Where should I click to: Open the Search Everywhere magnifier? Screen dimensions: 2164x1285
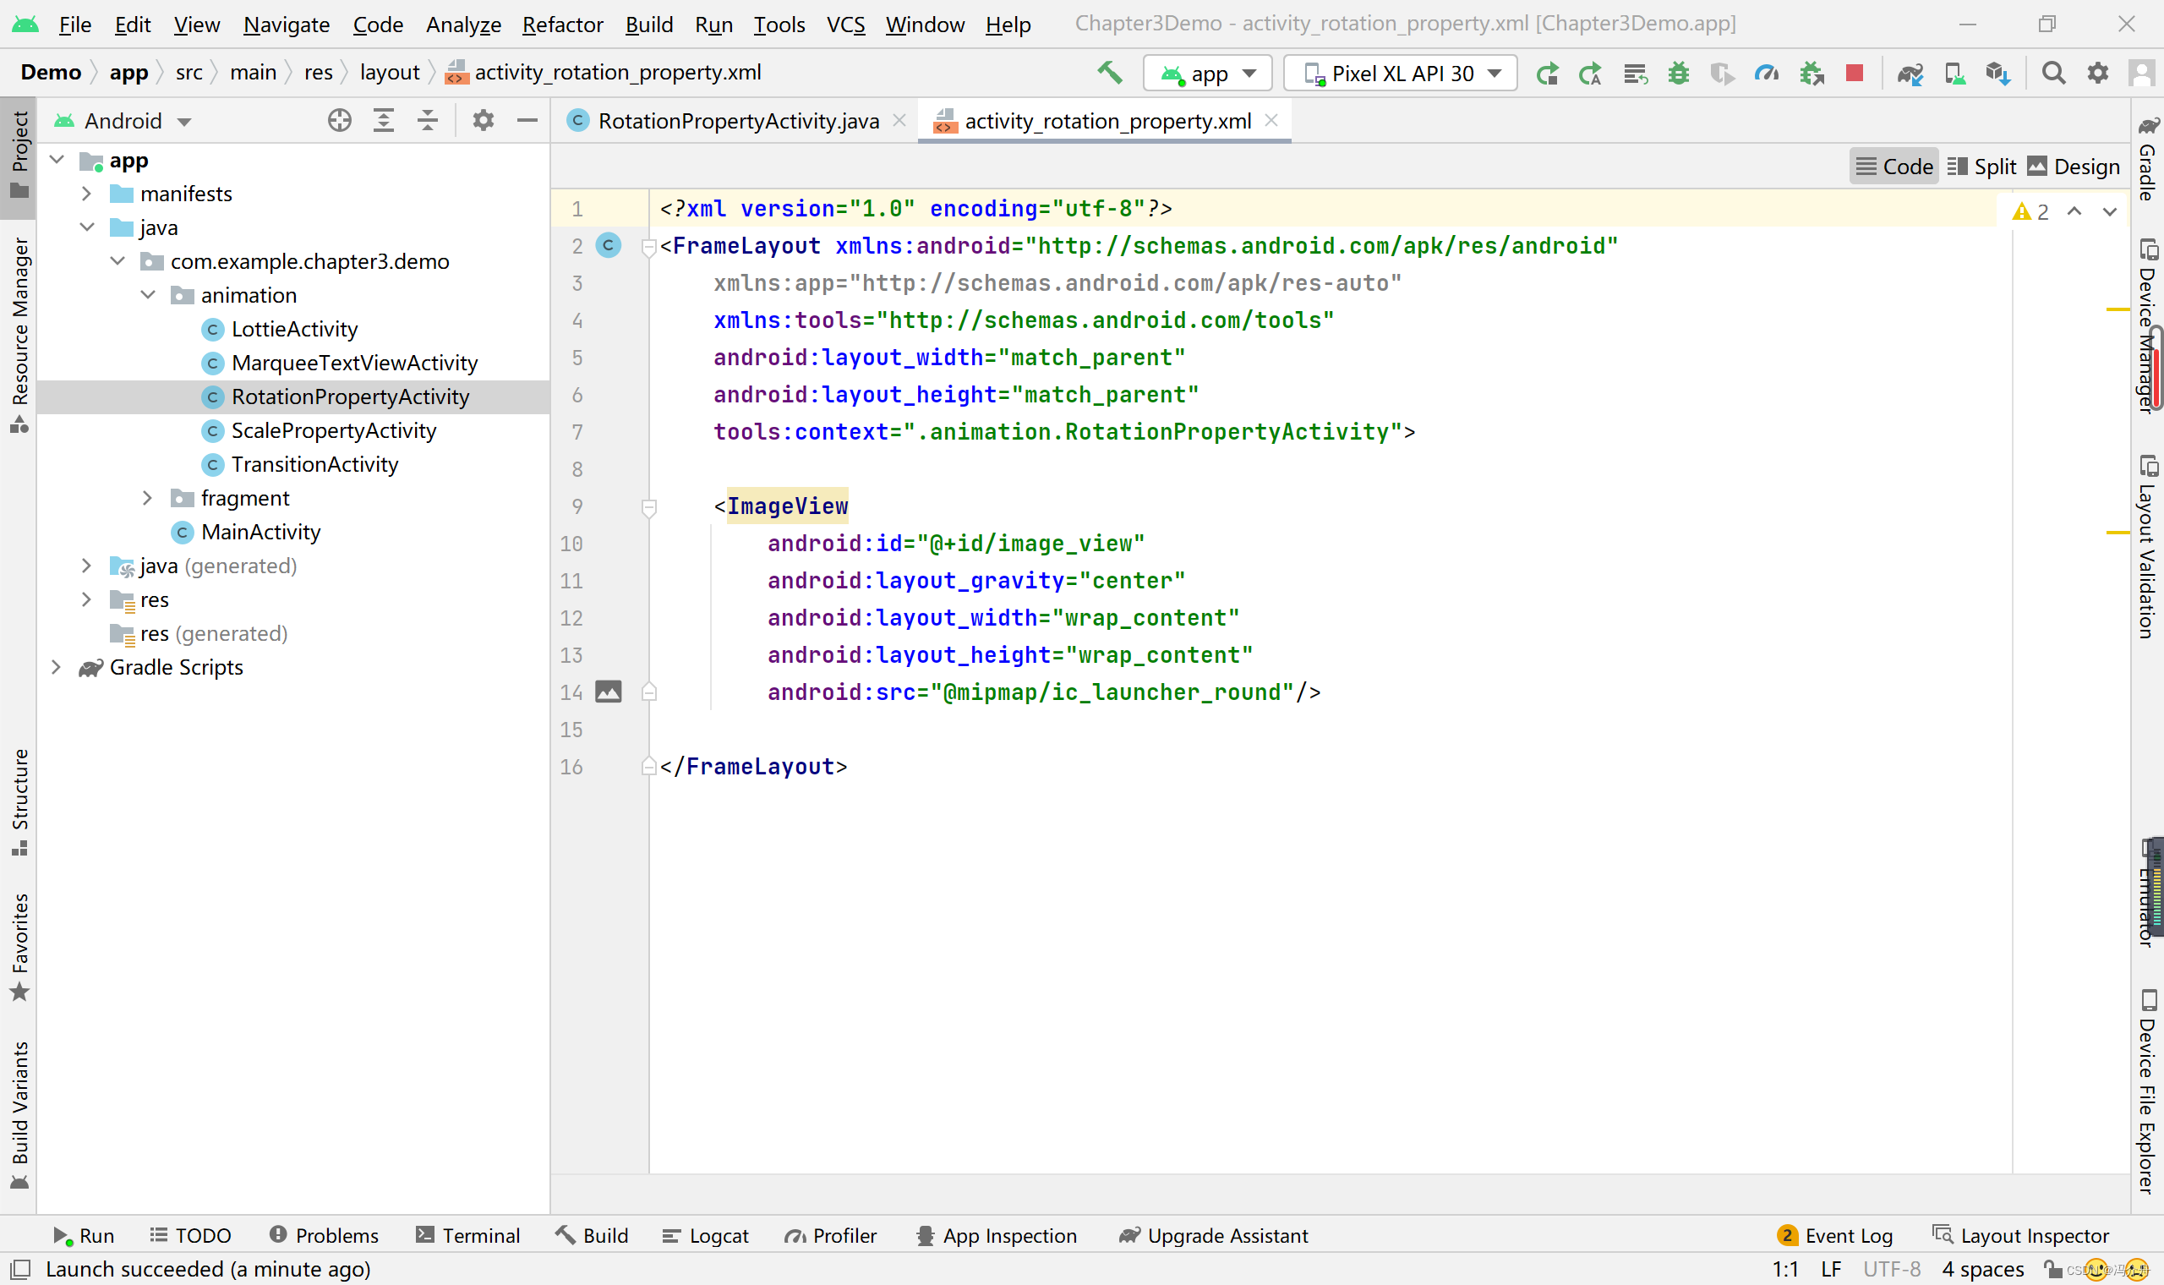click(2053, 73)
